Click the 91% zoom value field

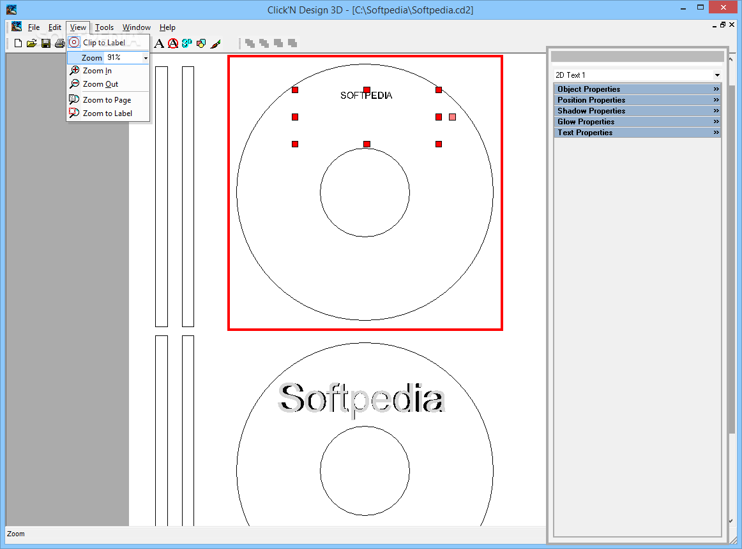[123, 57]
